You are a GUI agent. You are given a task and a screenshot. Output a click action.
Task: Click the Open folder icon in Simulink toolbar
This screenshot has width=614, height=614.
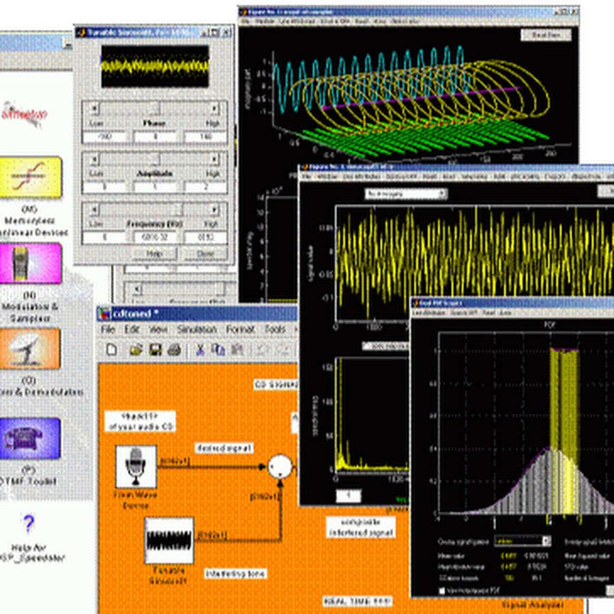pos(136,349)
